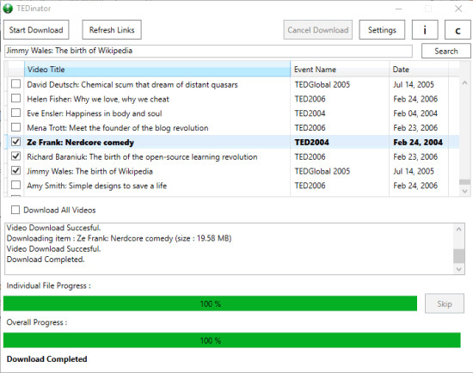Close the TEDinator window
Viewport: 473px width, 373px height.
coord(458,9)
